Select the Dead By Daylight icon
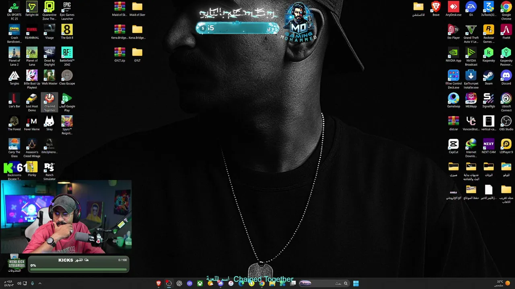This screenshot has width=515, height=289. 49,57
